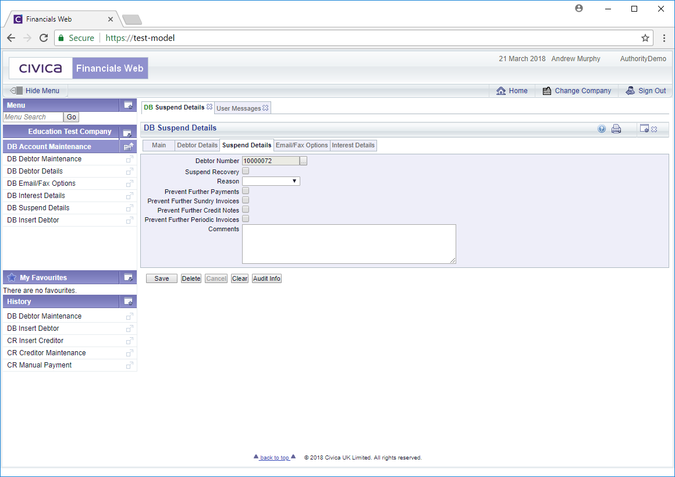Tick the Suspend Recovery checkbox
The width and height of the screenshot is (675, 477).
point(246,171)
